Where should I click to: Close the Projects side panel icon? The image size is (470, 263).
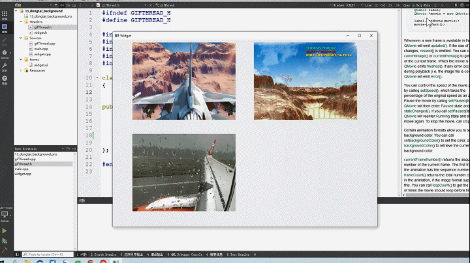(74, 5)
